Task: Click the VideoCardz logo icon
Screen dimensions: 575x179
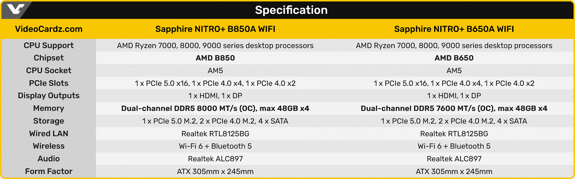Action: (x=16, y=10)
